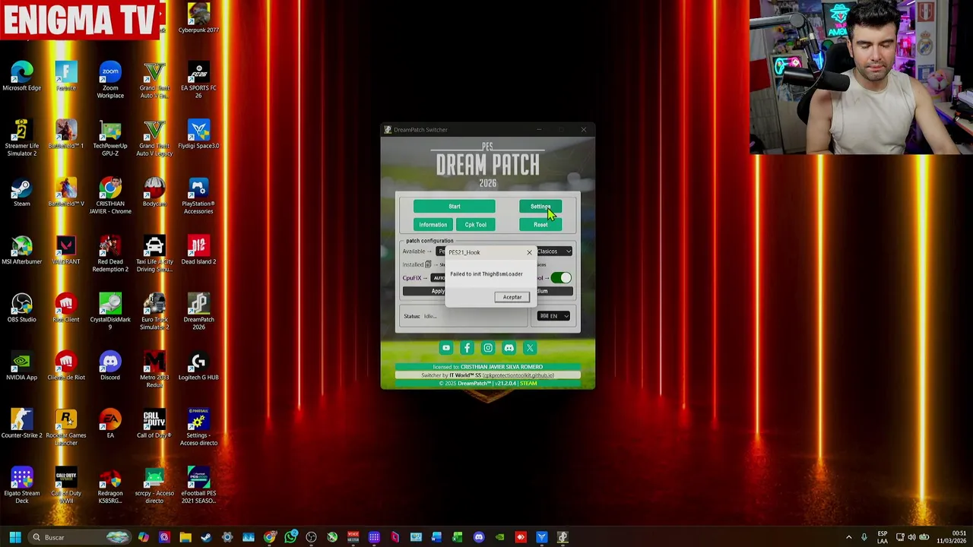Open the cpkprotectiontoolkit.github.io link

pyautogui.click(x=518, y=375)
